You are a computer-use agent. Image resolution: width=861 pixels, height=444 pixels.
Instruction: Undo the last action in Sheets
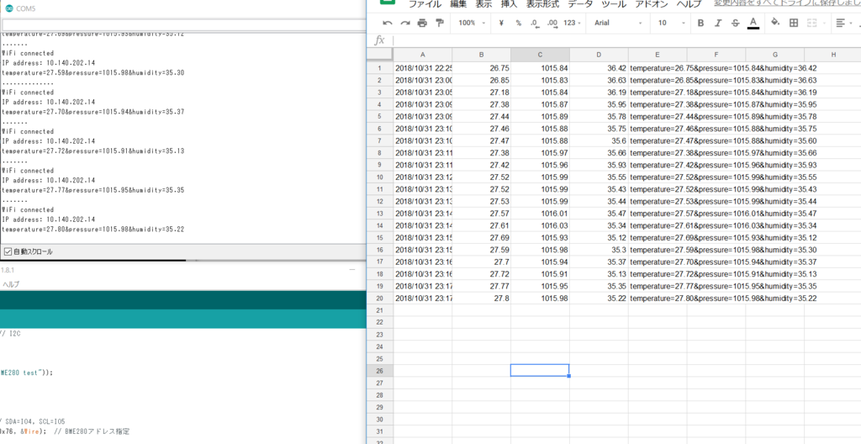[x=388, y=23]
